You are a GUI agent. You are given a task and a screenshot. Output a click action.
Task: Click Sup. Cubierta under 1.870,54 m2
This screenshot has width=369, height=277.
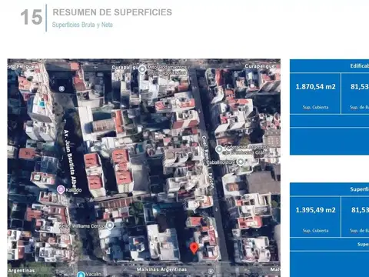pos(315,107)
